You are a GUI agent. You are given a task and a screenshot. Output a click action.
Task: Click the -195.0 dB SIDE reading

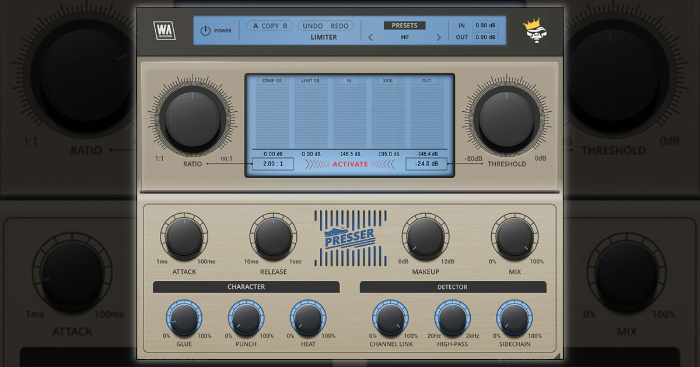388,154
